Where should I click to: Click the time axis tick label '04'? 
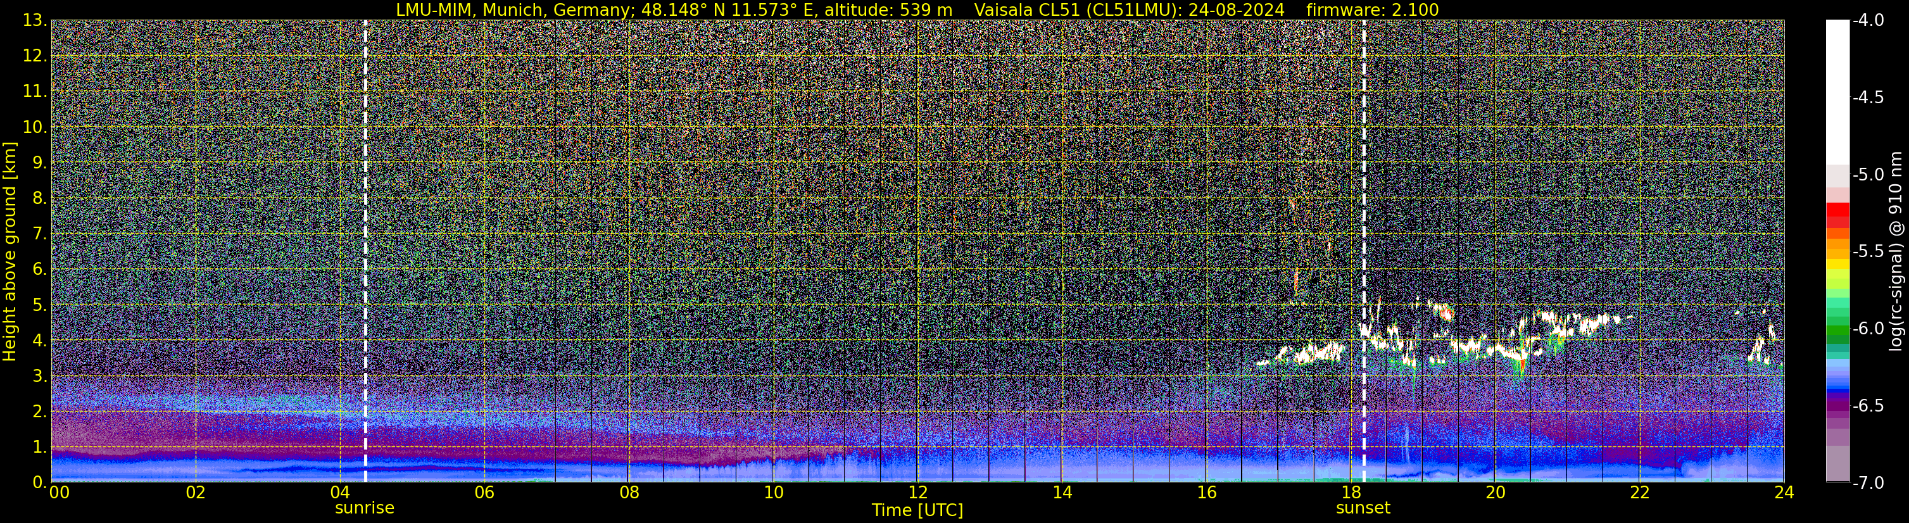click(339, 493)
